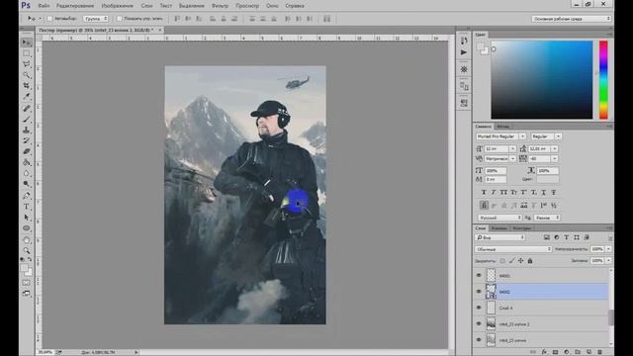This screenshot has width=633, height=356.
Task: Open the Фильтр menu
Action: [220, 6]
